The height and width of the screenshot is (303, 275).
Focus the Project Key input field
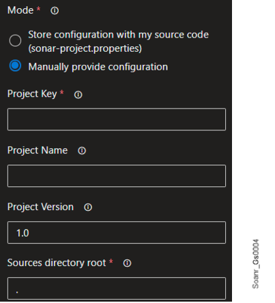117,119
